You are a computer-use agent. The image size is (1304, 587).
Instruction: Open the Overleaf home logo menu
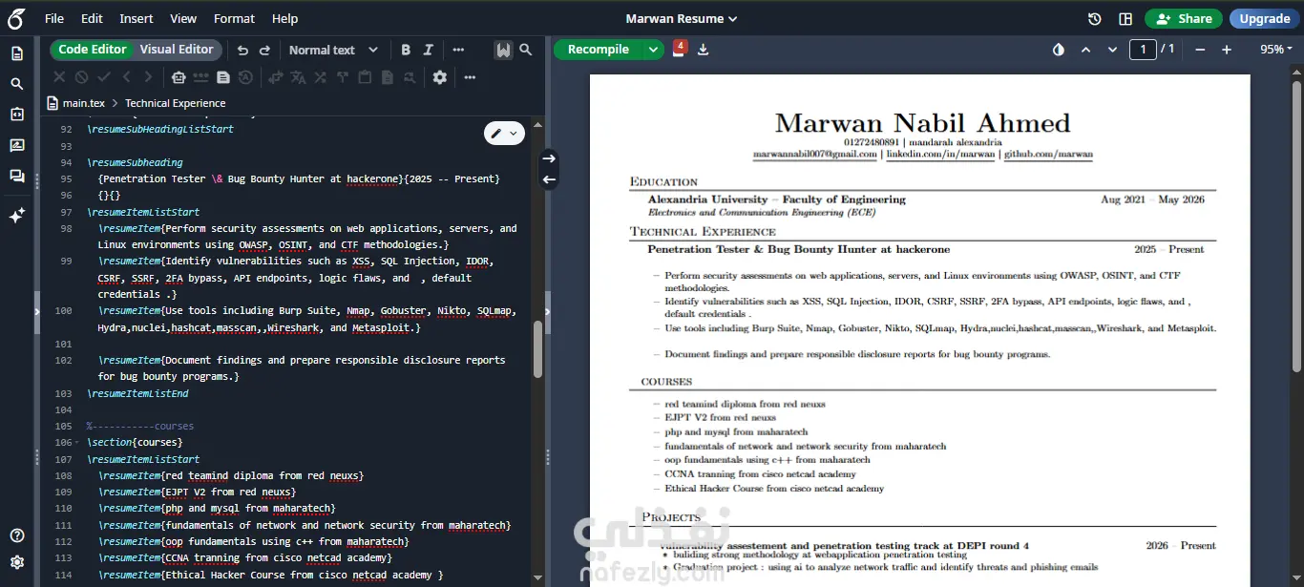click(x=17, y=18)
